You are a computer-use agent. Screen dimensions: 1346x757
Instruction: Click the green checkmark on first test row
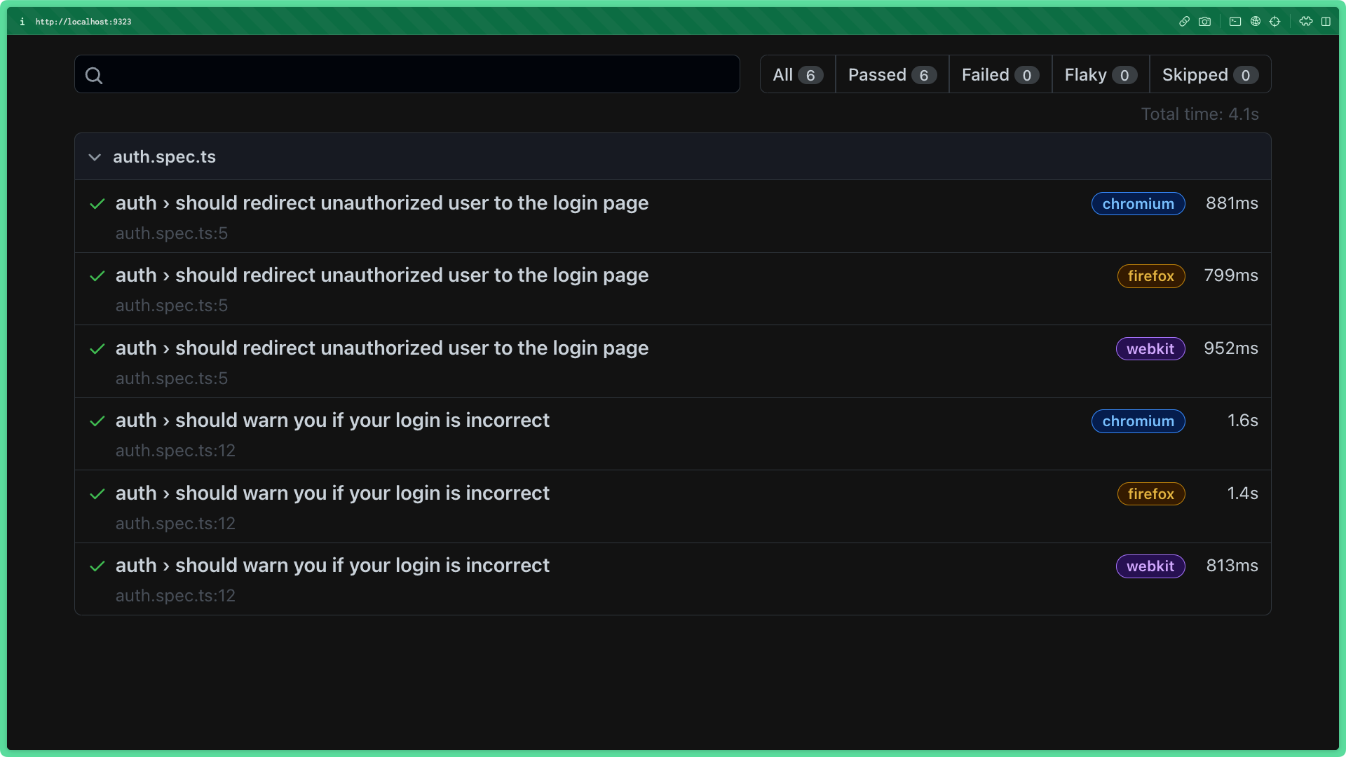tap(97, 203)
